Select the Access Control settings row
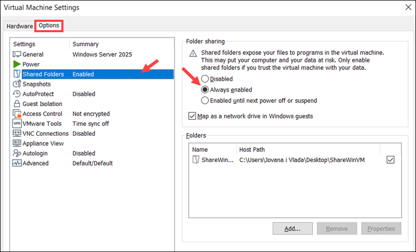The height and width of the screenshot is (252, 416). 42,114
